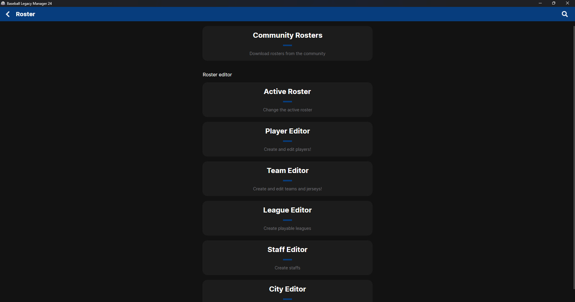Launch the Player Editor

pyautogui.click(x=287, y=139)
